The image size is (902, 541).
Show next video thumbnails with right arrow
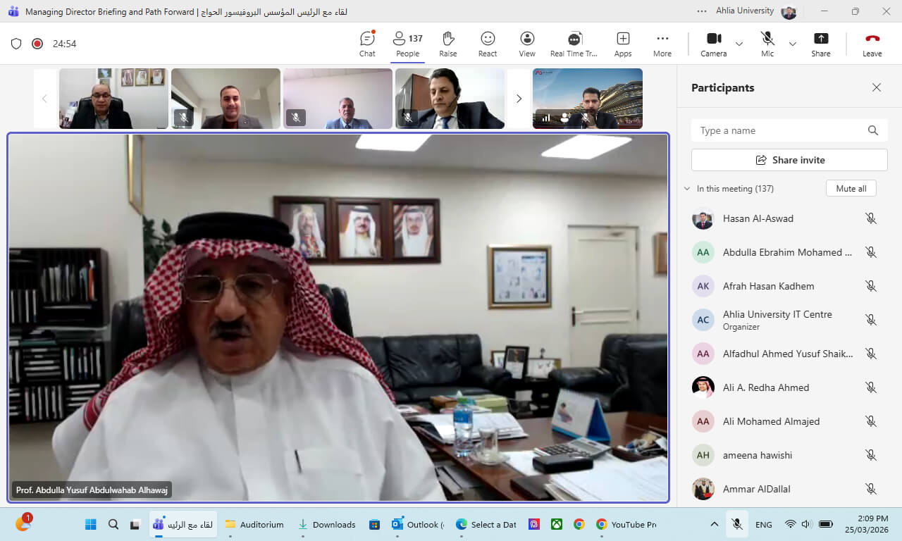coord(519,99)
